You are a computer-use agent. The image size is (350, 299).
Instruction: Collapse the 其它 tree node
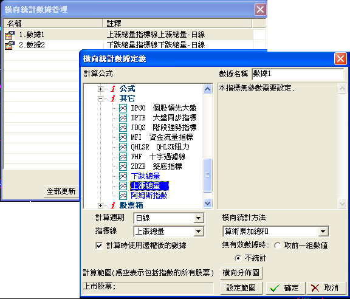click(x=100, y=98)
